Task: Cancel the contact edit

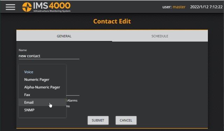Action: [x=126, y=120]
